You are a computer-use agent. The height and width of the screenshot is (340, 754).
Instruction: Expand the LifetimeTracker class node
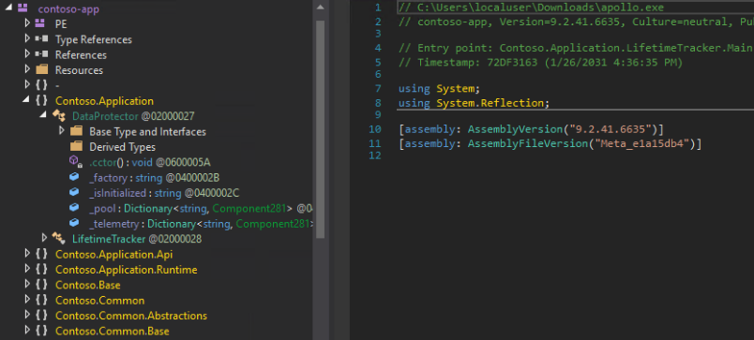tap(44, 238)
